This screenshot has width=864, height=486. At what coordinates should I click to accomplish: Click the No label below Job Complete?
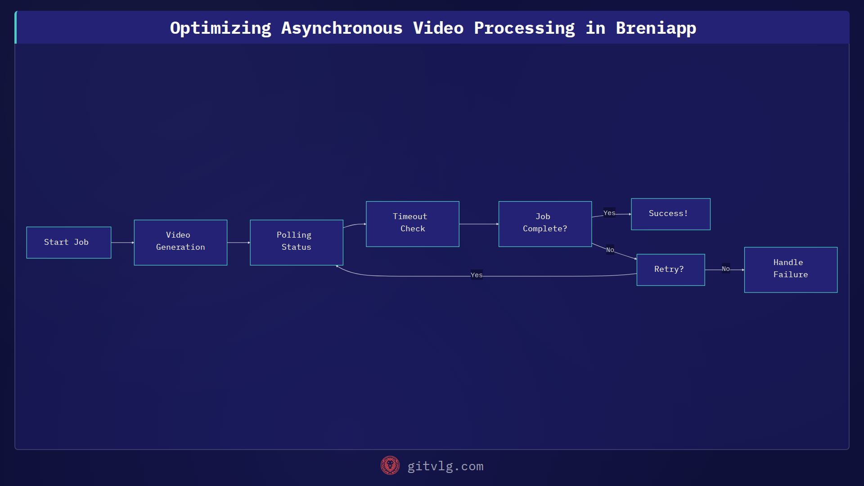click(610, 250)
